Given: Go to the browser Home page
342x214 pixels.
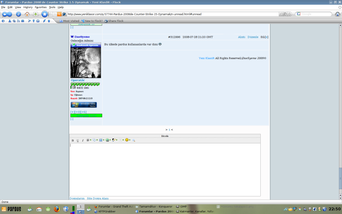Looking at the screenshot, I should [x=27, y=14].
